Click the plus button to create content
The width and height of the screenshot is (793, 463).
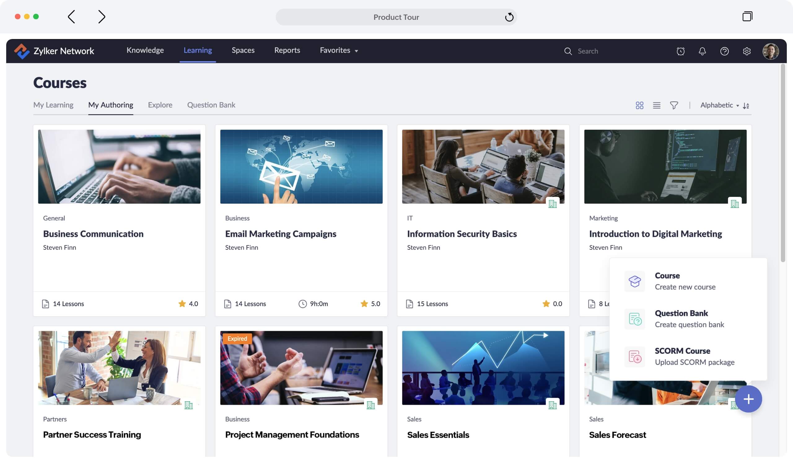749,399
